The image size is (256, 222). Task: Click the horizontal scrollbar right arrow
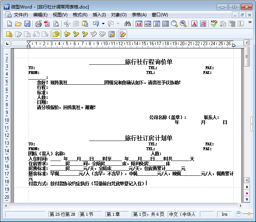pos(240,206)
